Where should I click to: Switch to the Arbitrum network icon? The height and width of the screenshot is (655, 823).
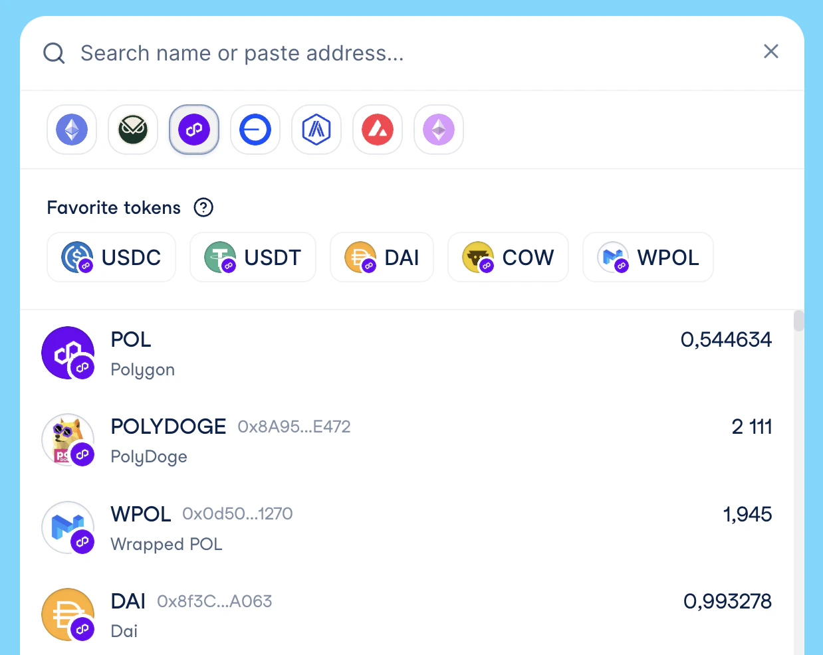[x=316, y=130]
